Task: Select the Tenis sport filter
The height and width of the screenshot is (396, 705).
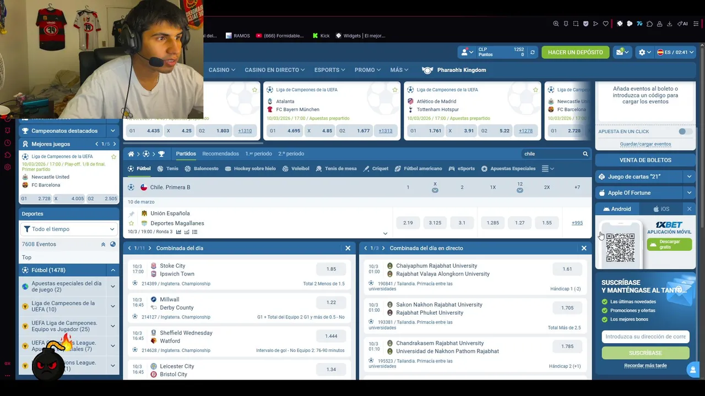Action: pos(168,169)
